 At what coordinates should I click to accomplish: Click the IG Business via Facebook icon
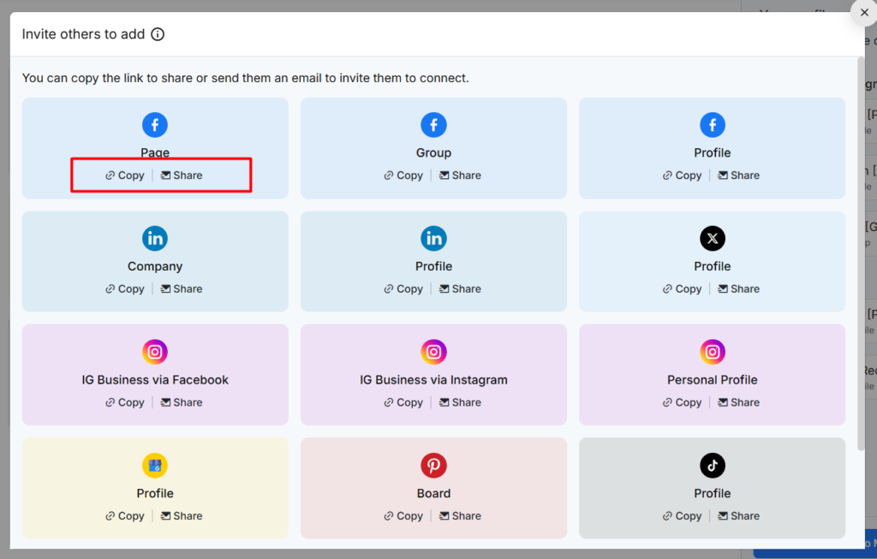(155, 352)
